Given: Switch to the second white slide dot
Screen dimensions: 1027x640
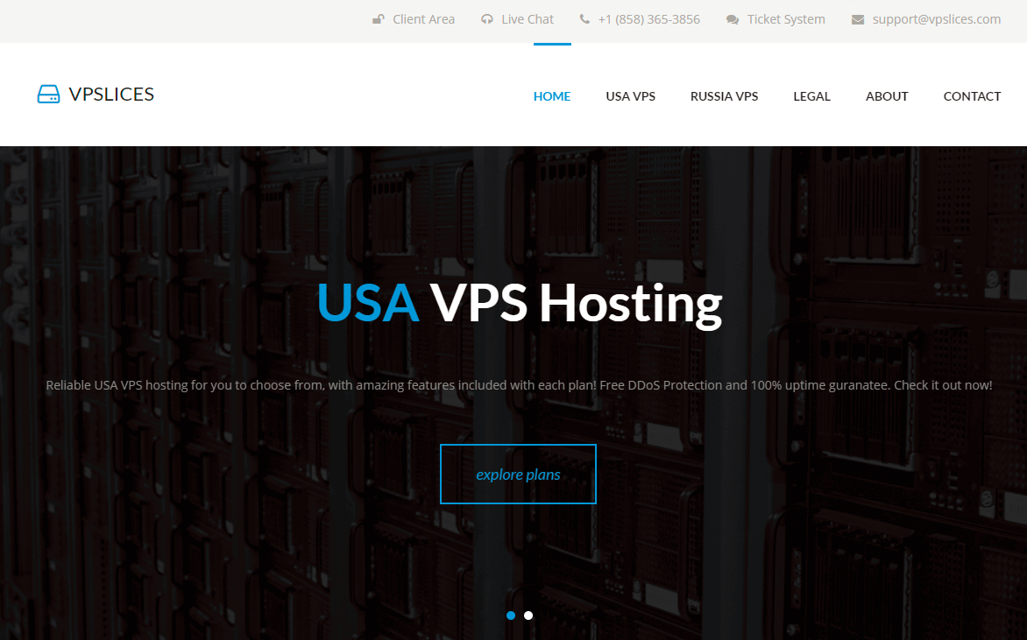Looking at the screenshot, I should tap(528, 615).
